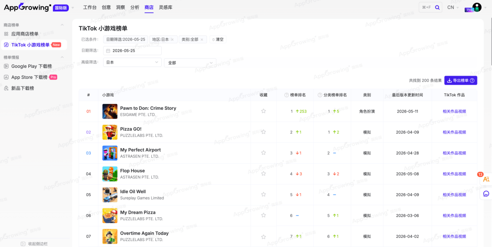Click the help icon next to 榜单排名
Screen dimensions: 492x247
pos(286,95)
